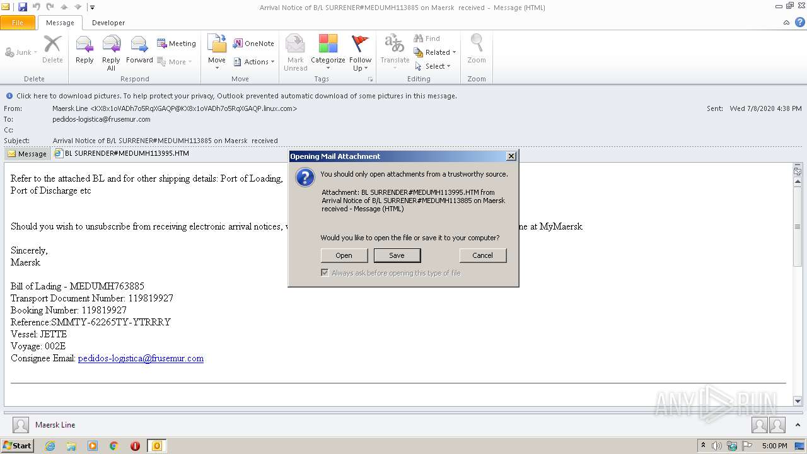
Task: Click the Message view tab above body
Action: point(27,153)
